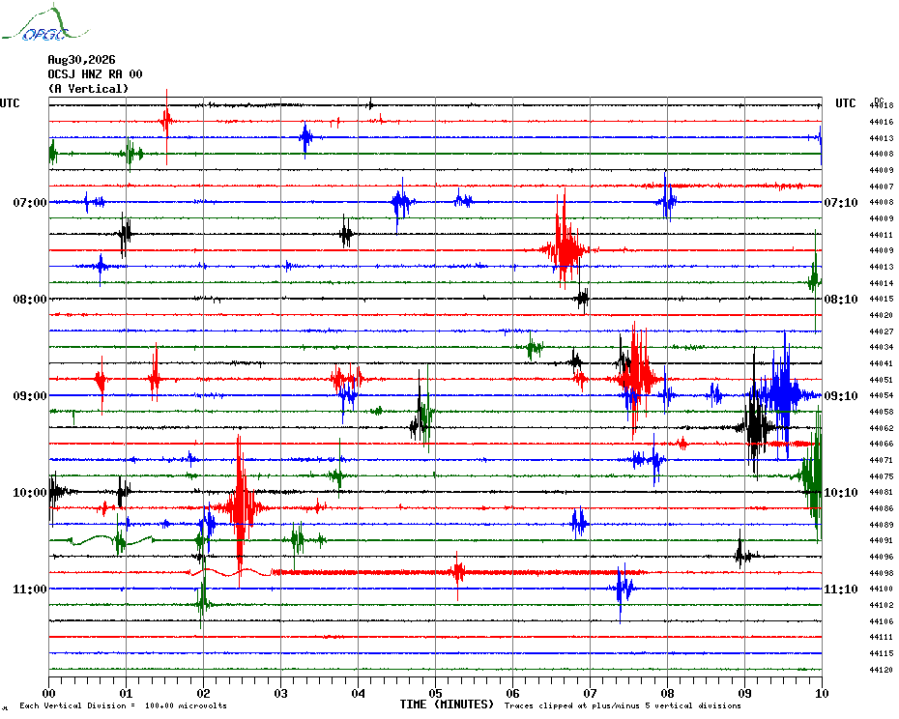
Task: Click the 10:00 time label
Action: pos(30,493)
